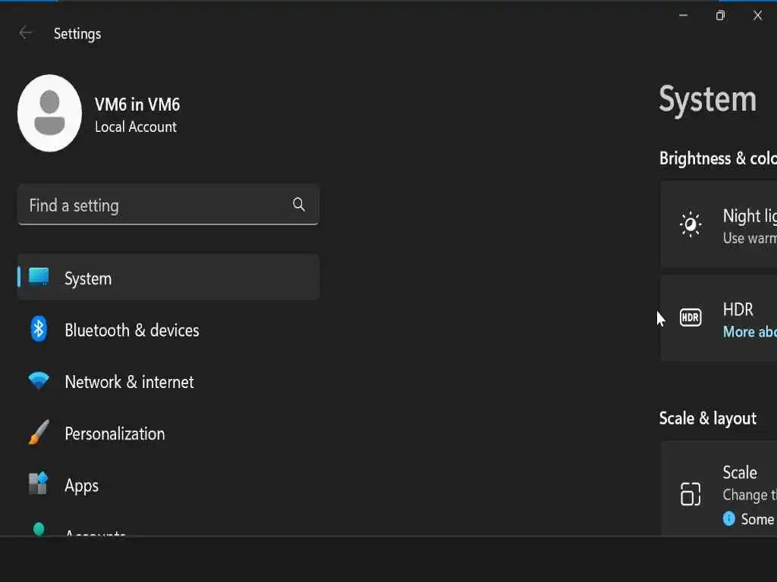Click the 'More about' HDR link
Screen dimensions: 777x582
(x=749, y=332)
